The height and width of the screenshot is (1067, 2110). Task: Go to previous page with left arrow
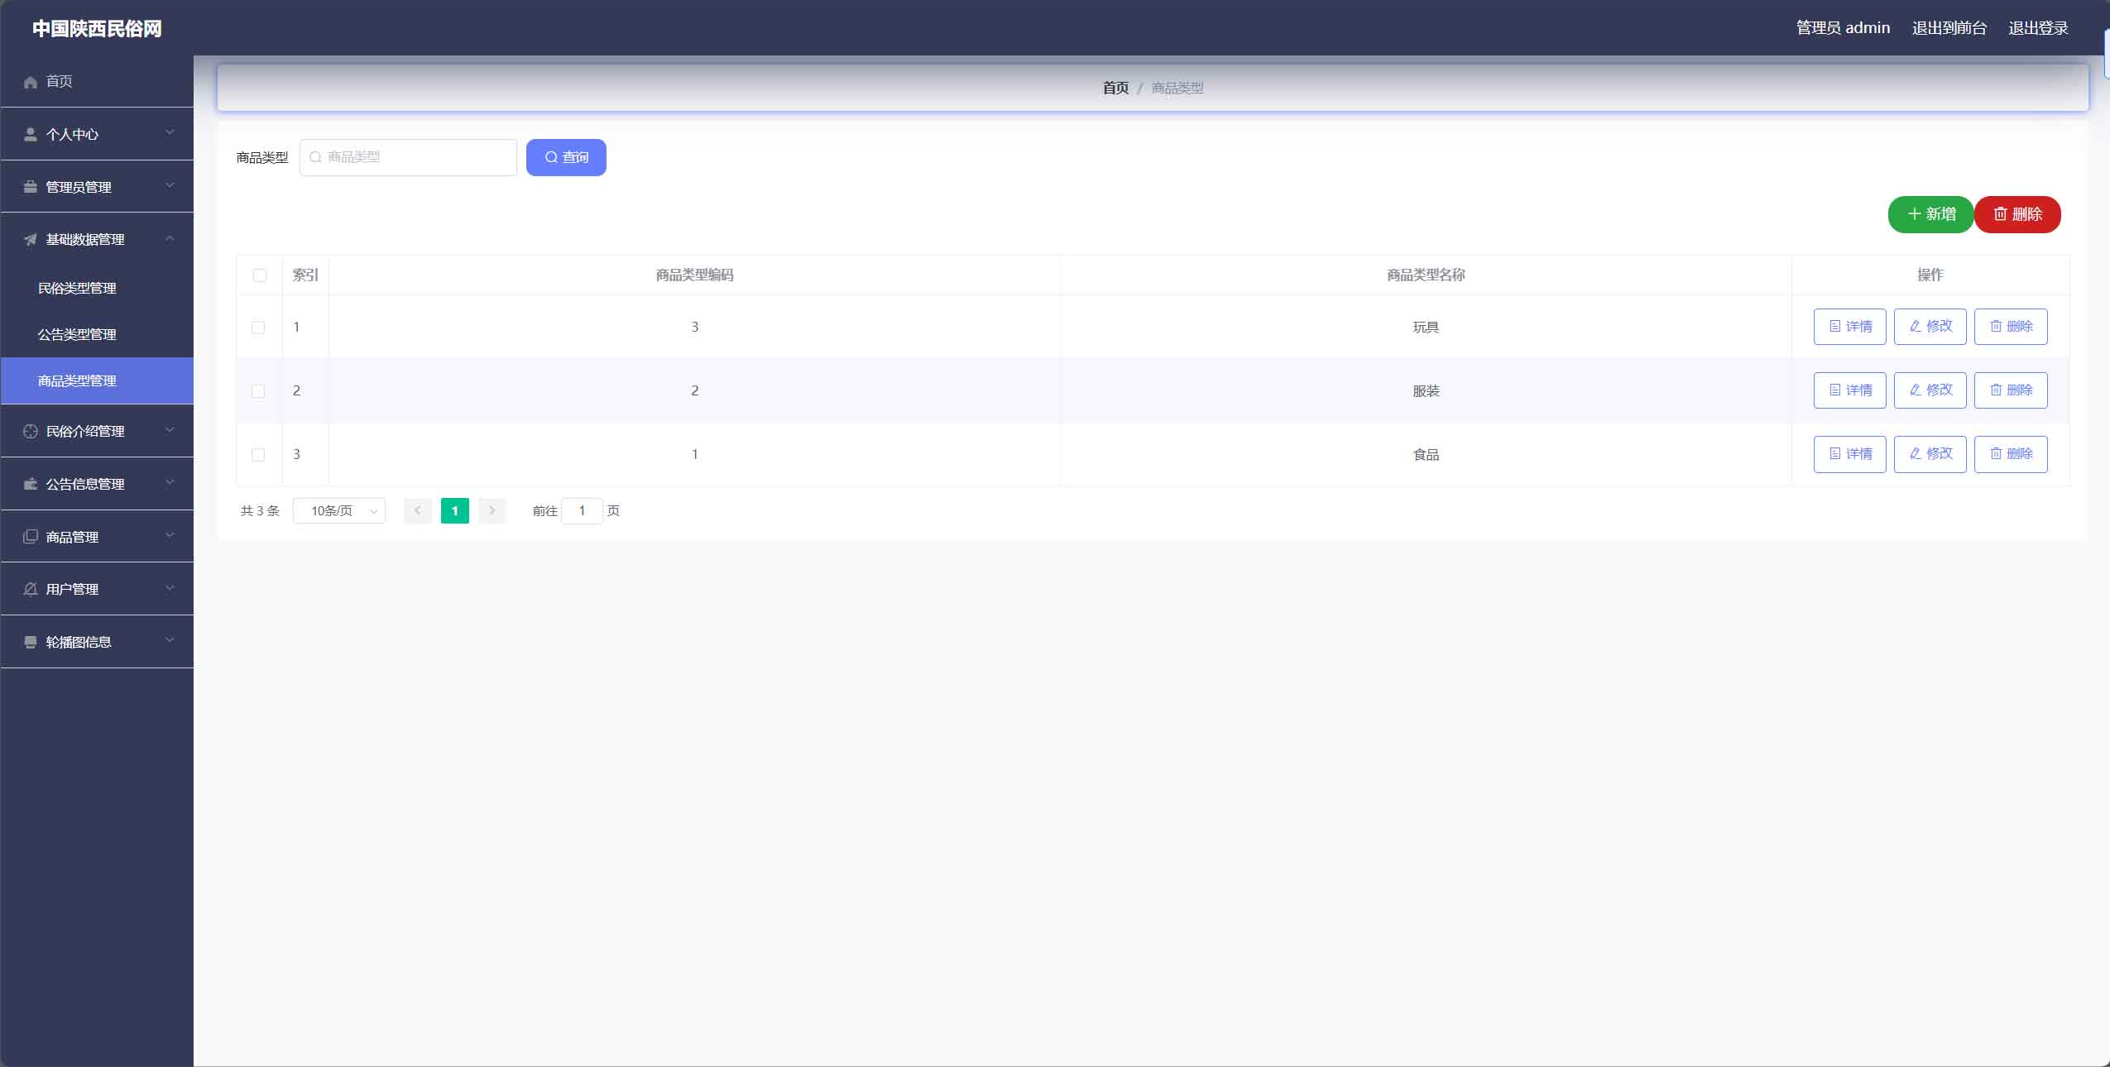coord(418,510)
